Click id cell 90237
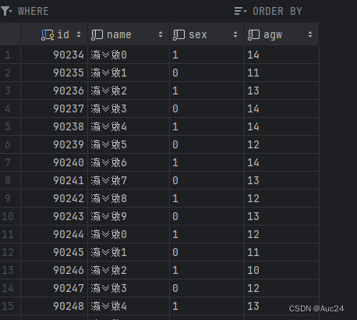357x320 pixels. coord(54,108)
